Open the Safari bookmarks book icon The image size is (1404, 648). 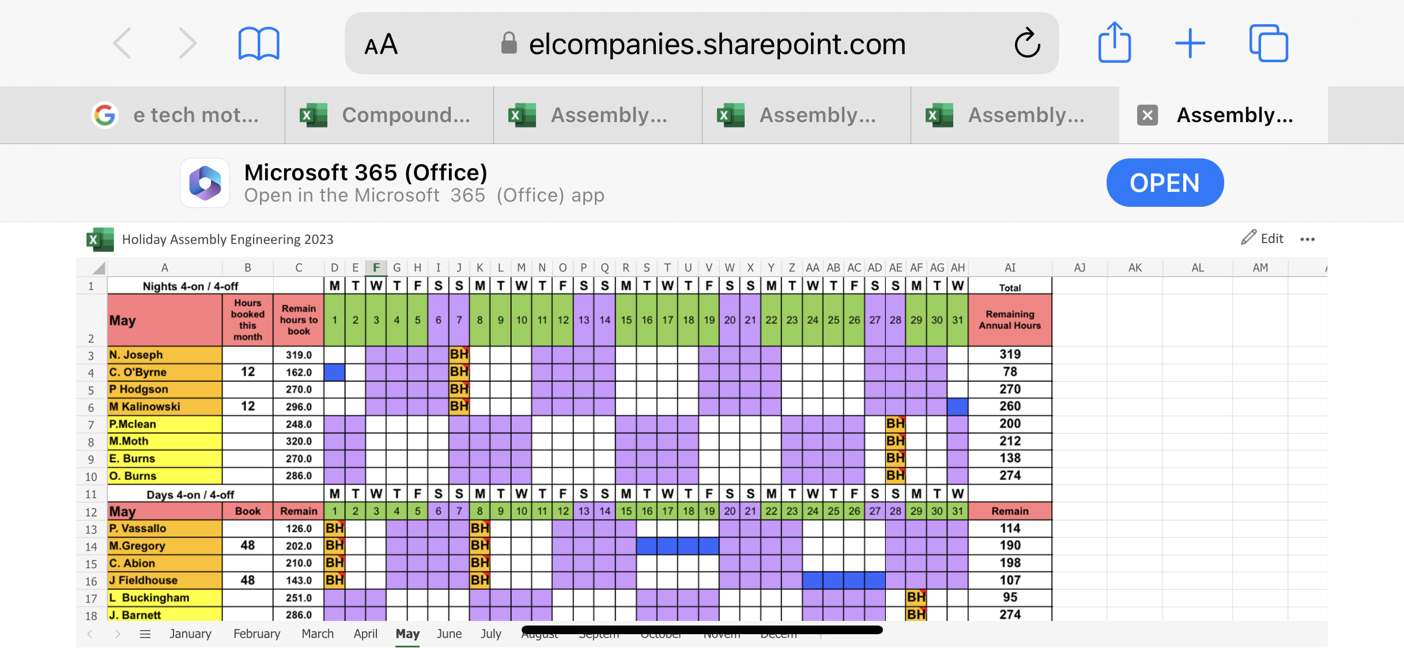[259, 43]
